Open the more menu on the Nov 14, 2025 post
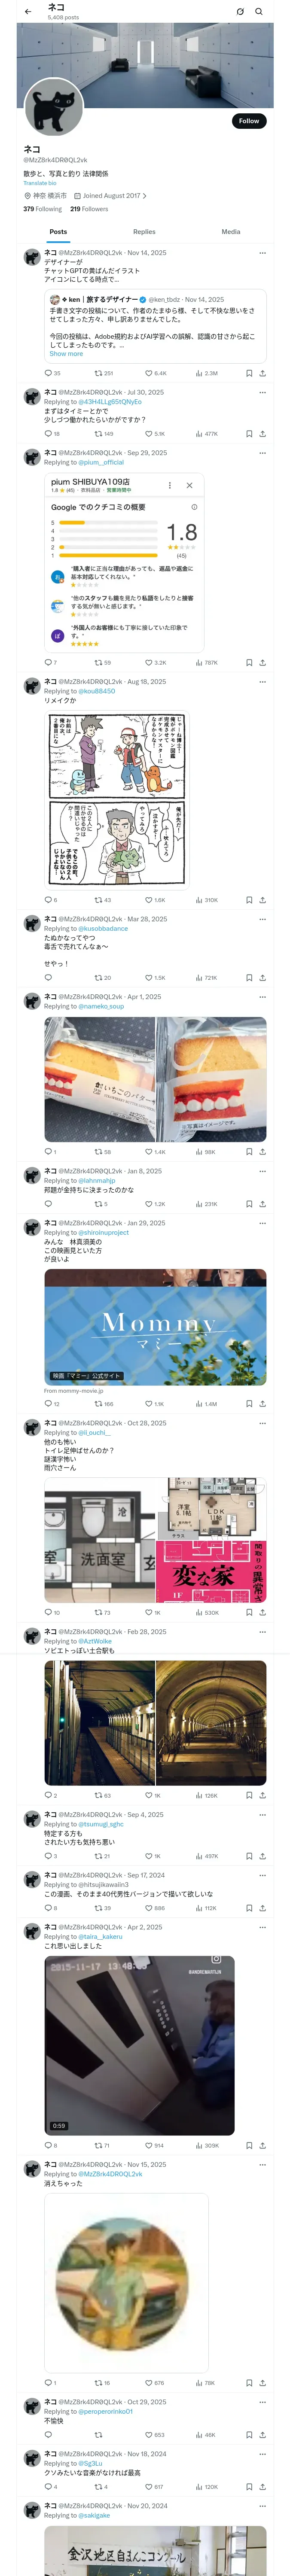The height and width of the screenshot is (2576, 290). tap(262, 253)
